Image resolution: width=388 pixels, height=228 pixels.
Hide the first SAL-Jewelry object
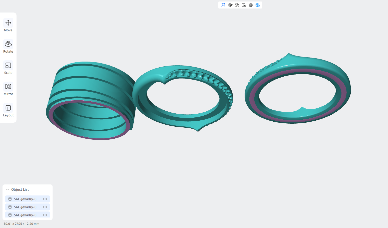[45, 199]
